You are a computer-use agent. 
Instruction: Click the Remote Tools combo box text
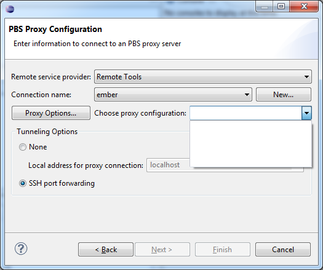click(x=119, y=77)
